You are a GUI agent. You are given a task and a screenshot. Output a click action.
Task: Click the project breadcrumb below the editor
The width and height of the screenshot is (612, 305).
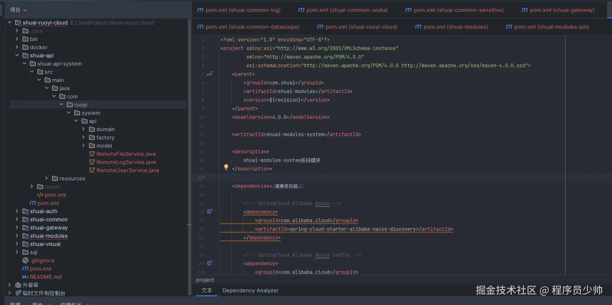click(205, 280)
